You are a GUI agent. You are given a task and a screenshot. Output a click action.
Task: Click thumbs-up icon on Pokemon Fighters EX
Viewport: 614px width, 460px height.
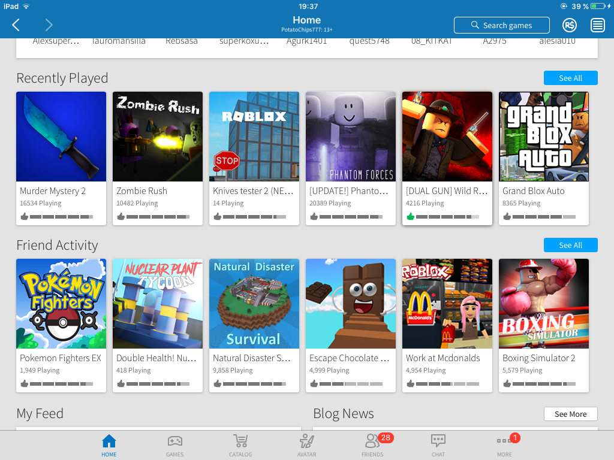click(24, 383)
